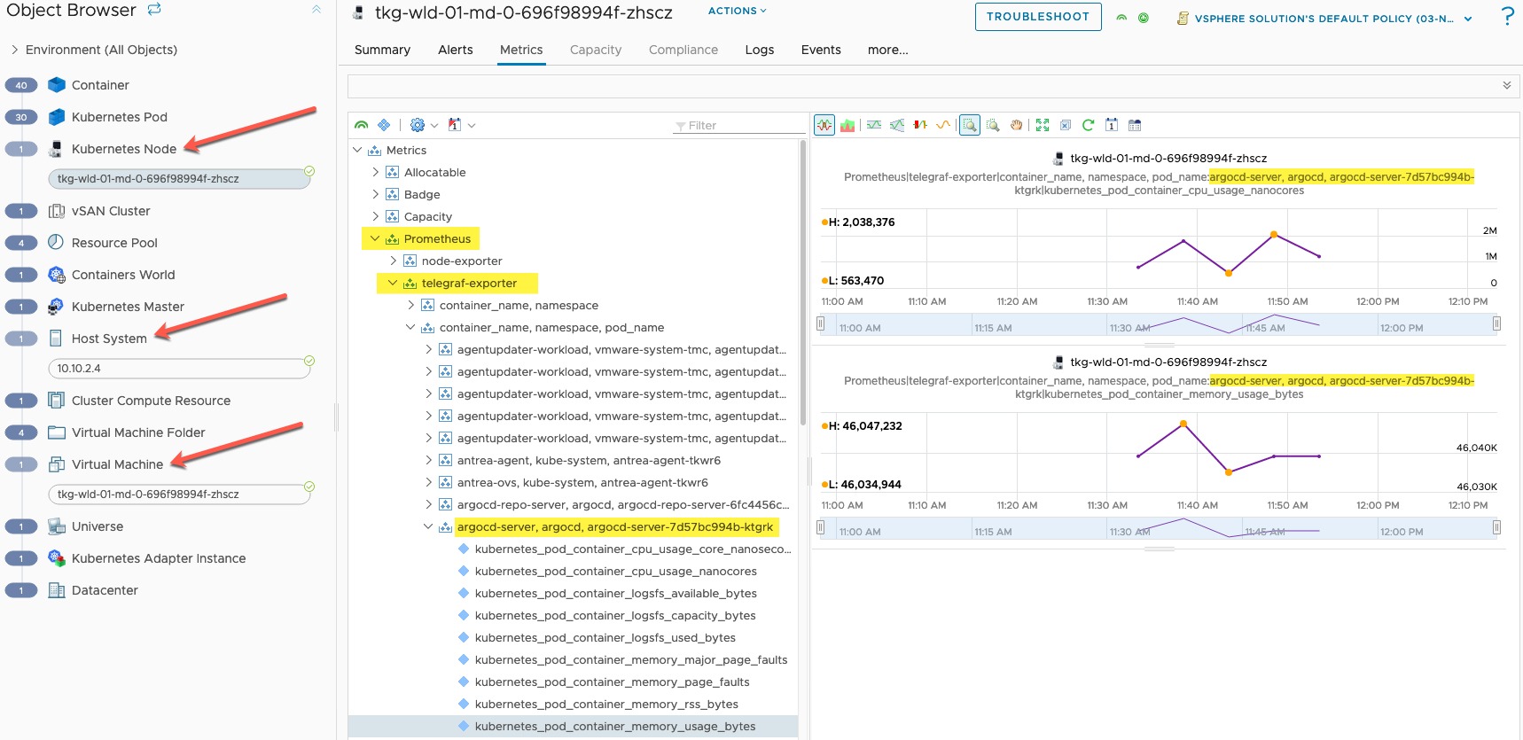Click the TROUBLESHOOT button
Viewport: 1523px width, 740px height.
point(1038,17)
